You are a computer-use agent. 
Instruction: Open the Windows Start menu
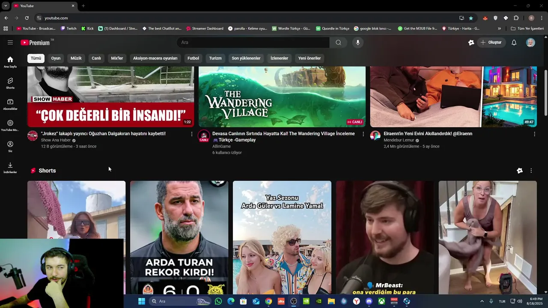point(141,301)
